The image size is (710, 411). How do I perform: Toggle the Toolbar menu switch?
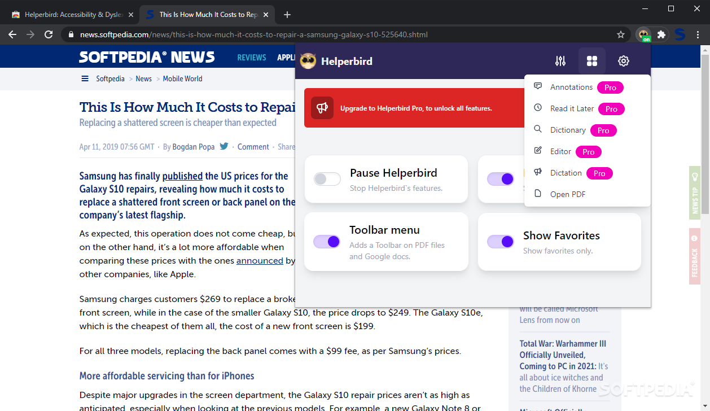coord(327,242)
